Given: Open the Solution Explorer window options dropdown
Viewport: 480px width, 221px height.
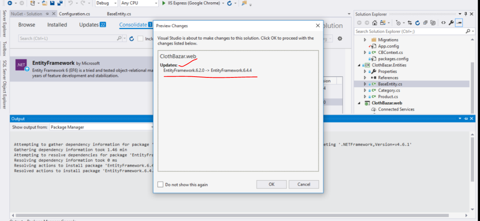Looking at the screenshot, I should 460,14.
